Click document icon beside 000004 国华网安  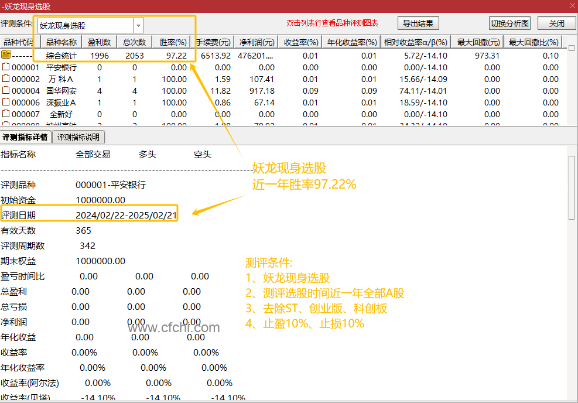pos(5,90)
